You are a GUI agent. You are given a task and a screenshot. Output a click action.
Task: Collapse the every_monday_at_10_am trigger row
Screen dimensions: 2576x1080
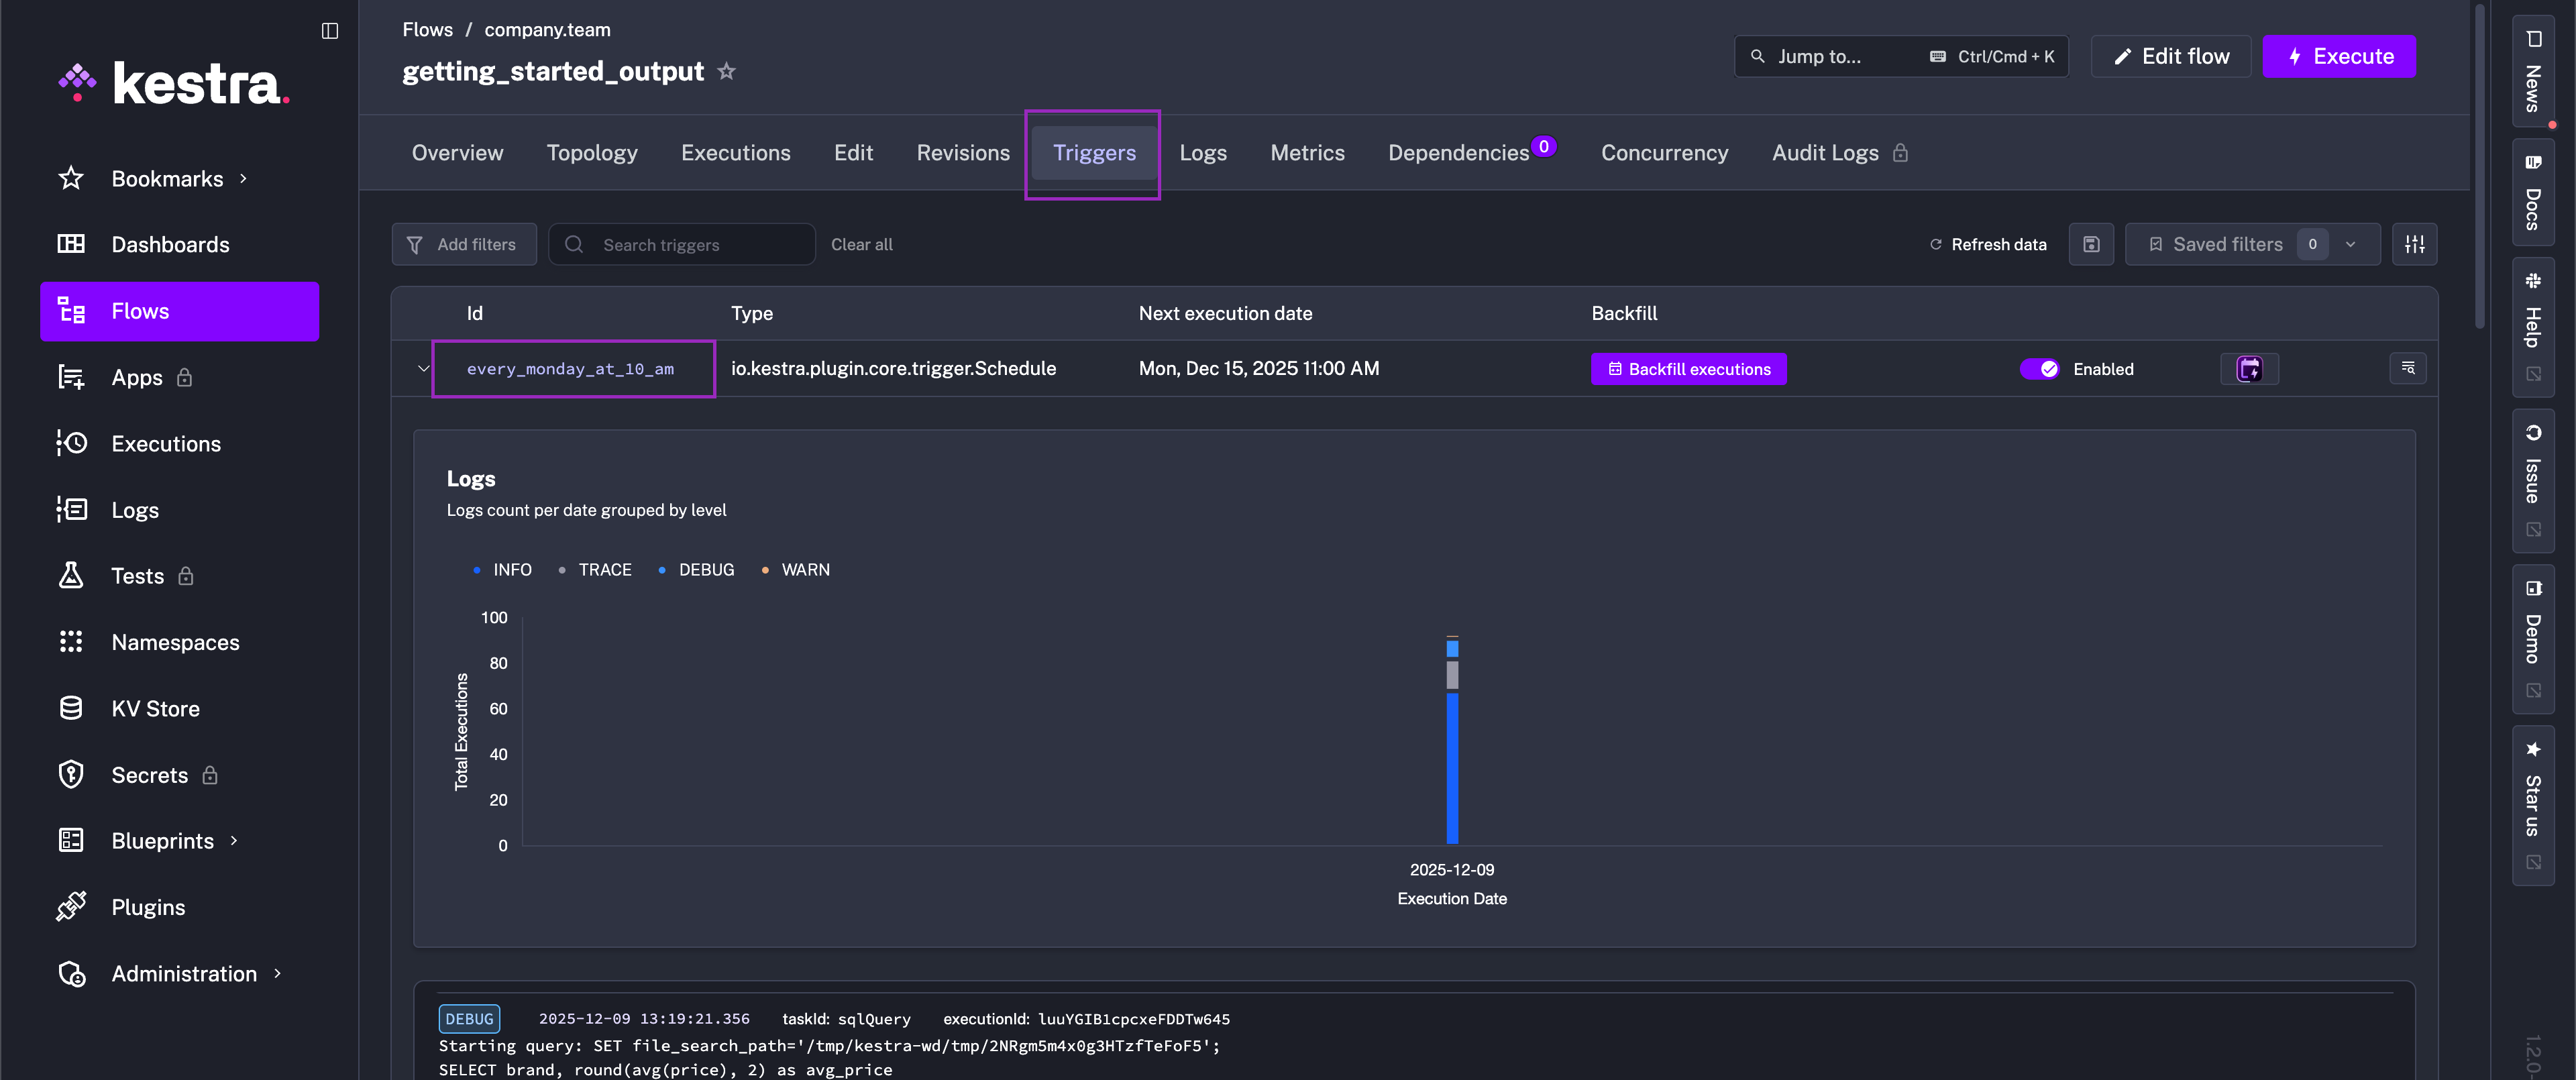[423, 369]
